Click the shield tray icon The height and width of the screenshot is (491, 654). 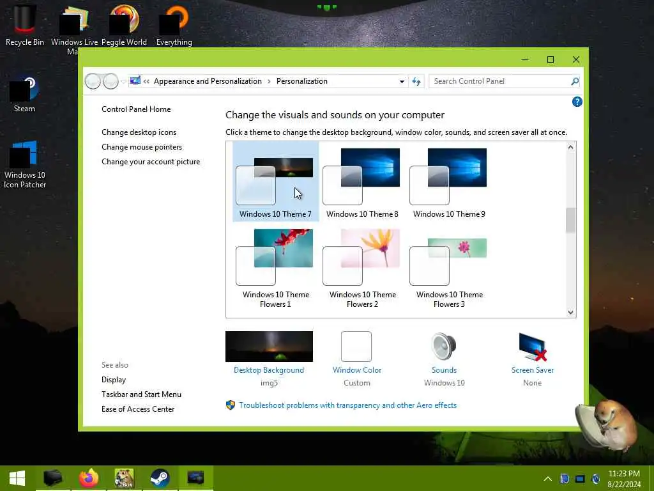pos(565,479)
